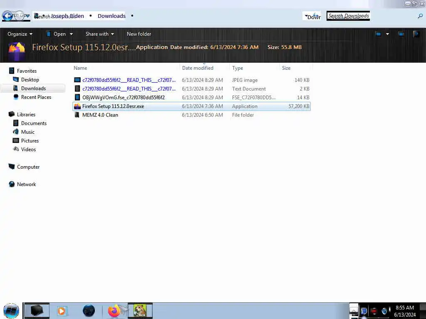The height and width of the screenshot is (319, 426).
Task: Sort by Size column
Action: (x=286, y=68)
